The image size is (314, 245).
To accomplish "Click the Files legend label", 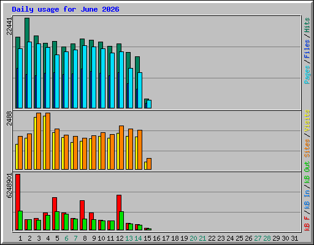I will 307,49.
